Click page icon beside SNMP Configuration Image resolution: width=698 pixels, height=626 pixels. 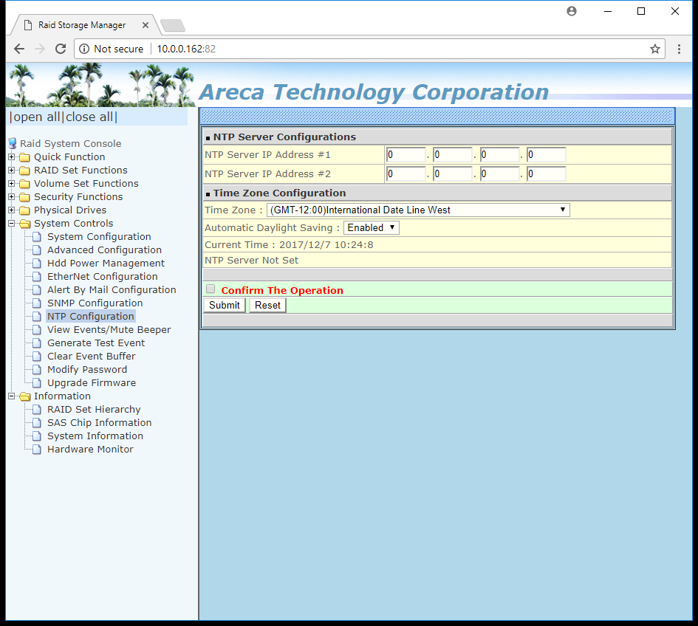click(x=37, y=303)
